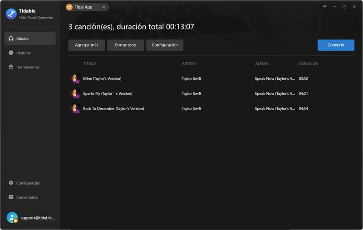Click the Tidabie app logo icon

[11, 14]
